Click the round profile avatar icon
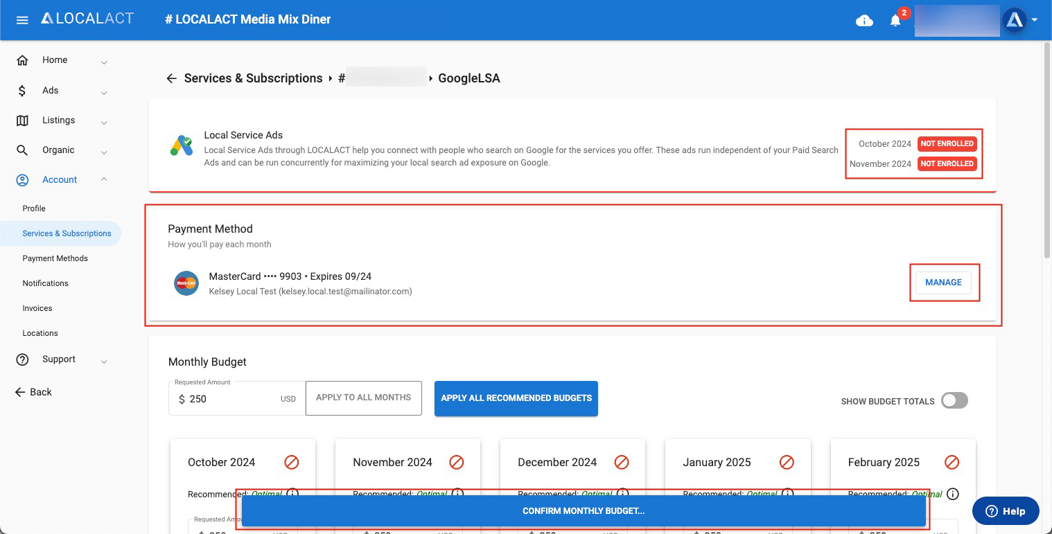 (1014, 20)
